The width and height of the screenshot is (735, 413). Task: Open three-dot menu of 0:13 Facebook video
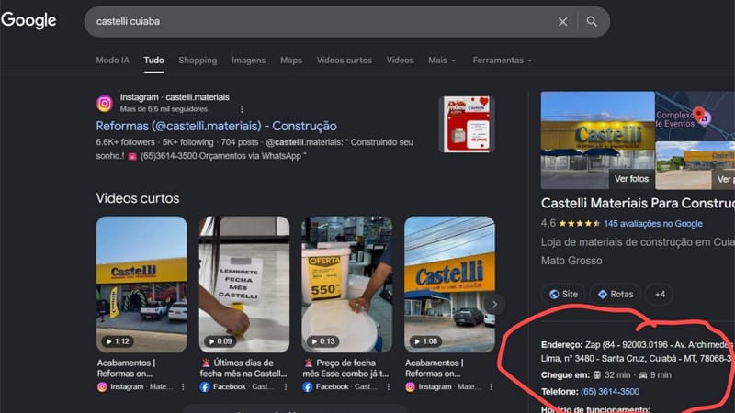(x=388, y=386)
